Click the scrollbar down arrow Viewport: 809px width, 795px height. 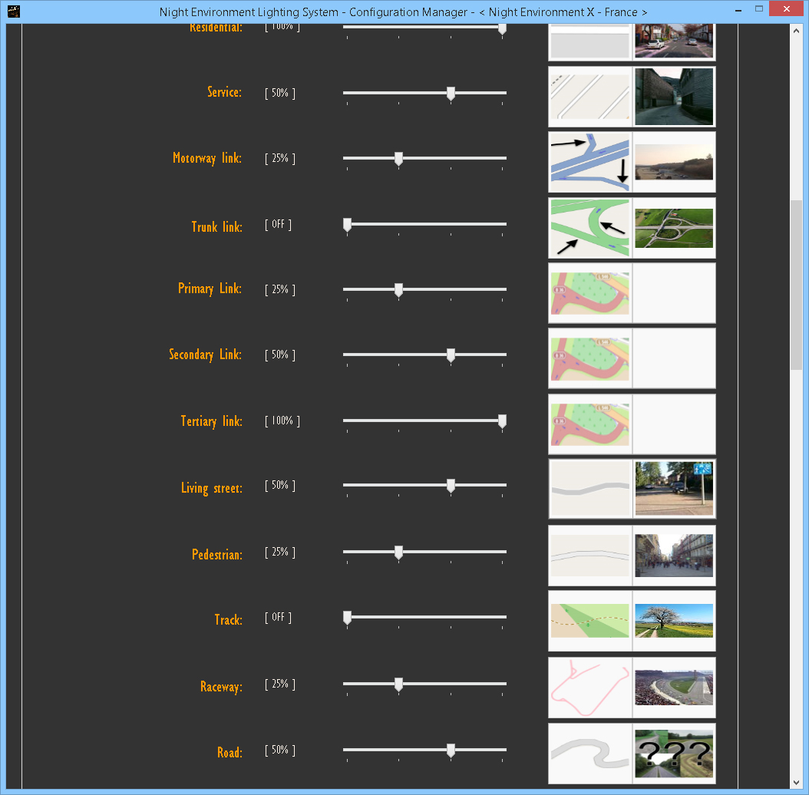[797, 782]
